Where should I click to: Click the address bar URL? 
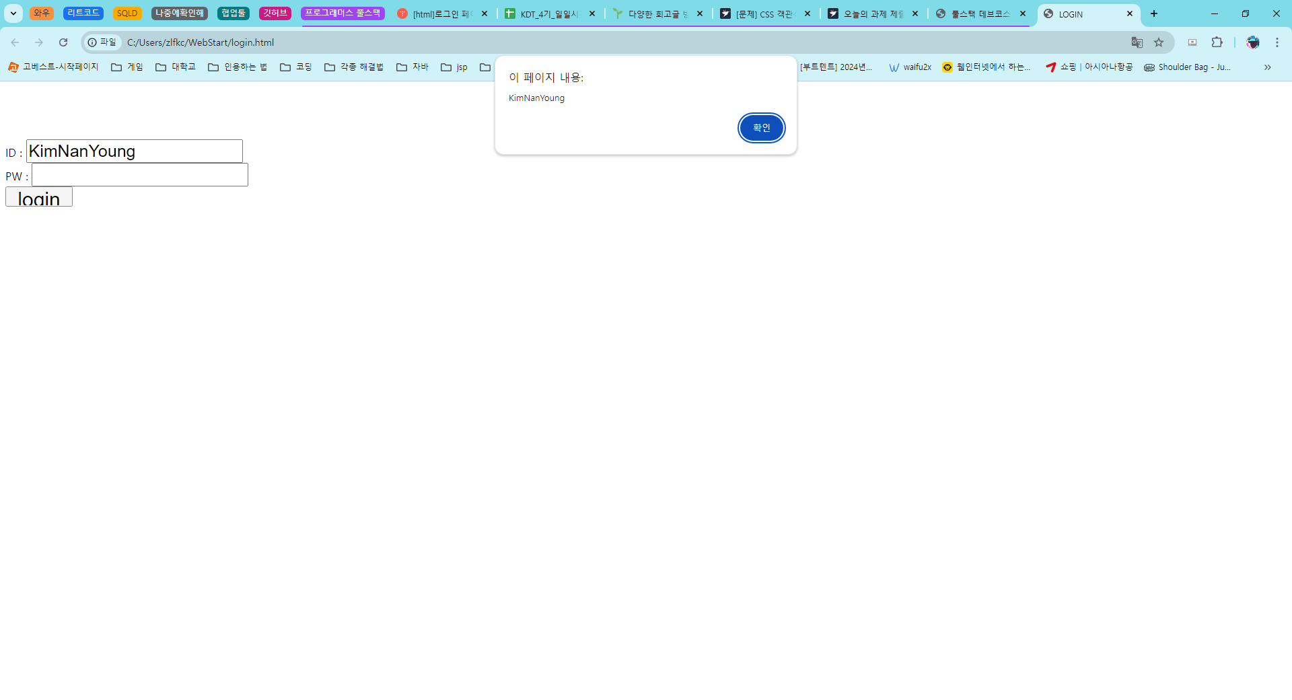tap(201, 42)
